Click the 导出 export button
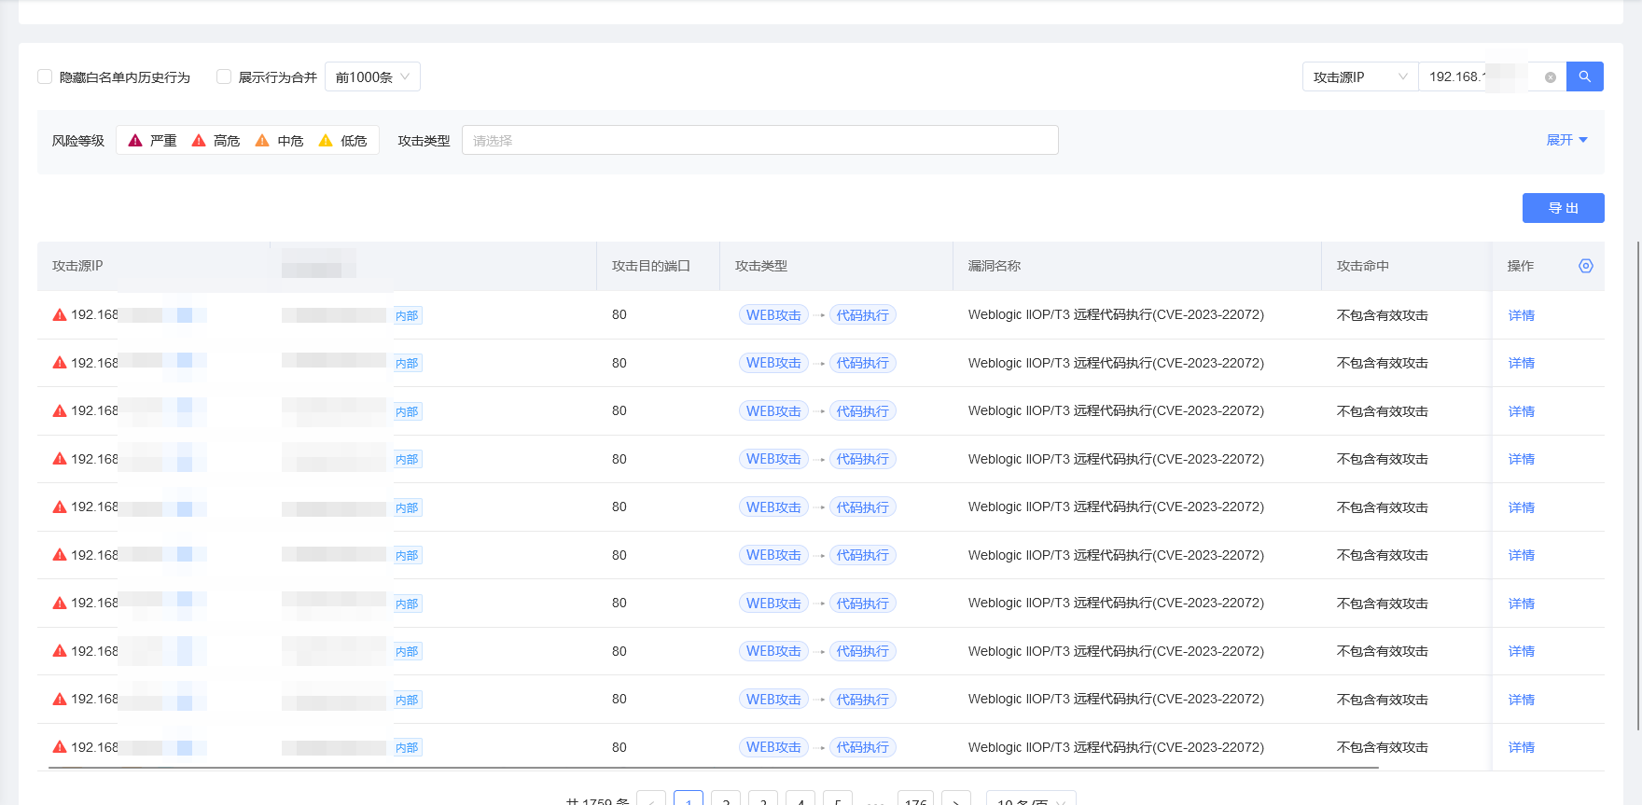 coord(1564,208)
